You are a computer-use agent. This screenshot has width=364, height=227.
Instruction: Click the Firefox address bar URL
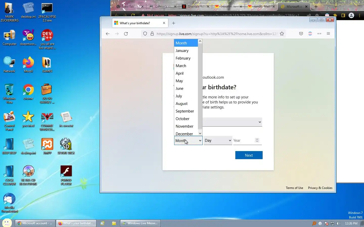coord(216,34)
